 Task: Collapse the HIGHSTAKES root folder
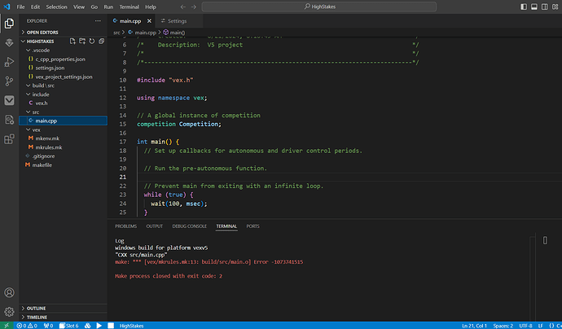(40, 42)
